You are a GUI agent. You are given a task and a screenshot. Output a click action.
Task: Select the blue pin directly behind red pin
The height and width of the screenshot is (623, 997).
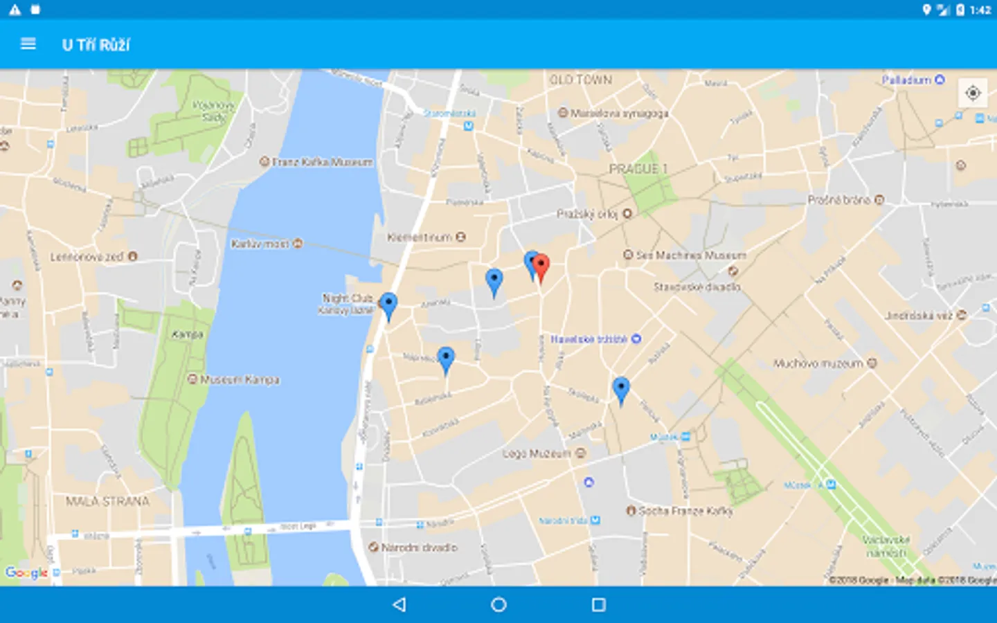(x=530, y=265)
